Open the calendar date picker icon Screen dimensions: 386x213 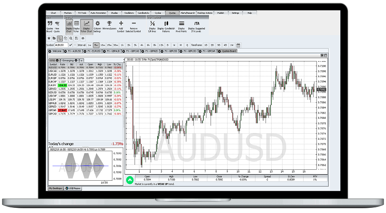point(238,45)
